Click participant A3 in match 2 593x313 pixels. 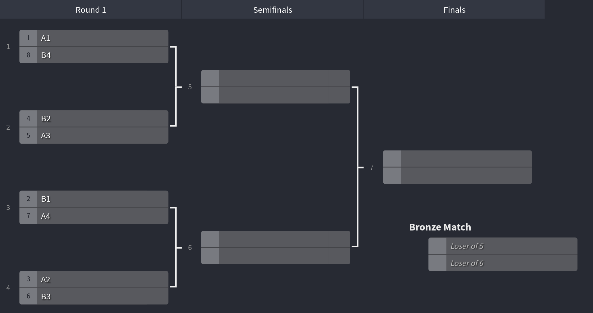(x=94, y=136)
